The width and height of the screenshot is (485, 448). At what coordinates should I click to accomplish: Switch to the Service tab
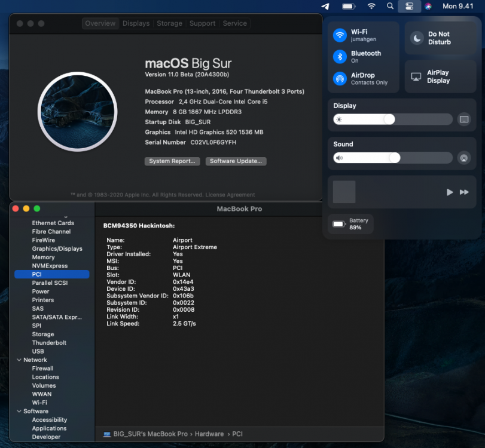click(x=235, y=23)
